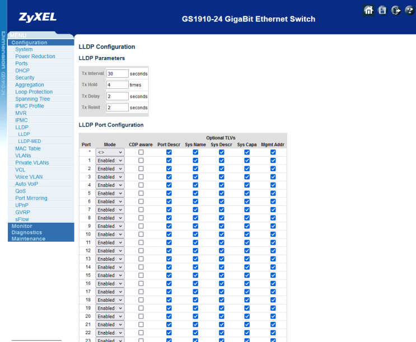
Task: Open the DHCP menu item
Action: [22, 71]
